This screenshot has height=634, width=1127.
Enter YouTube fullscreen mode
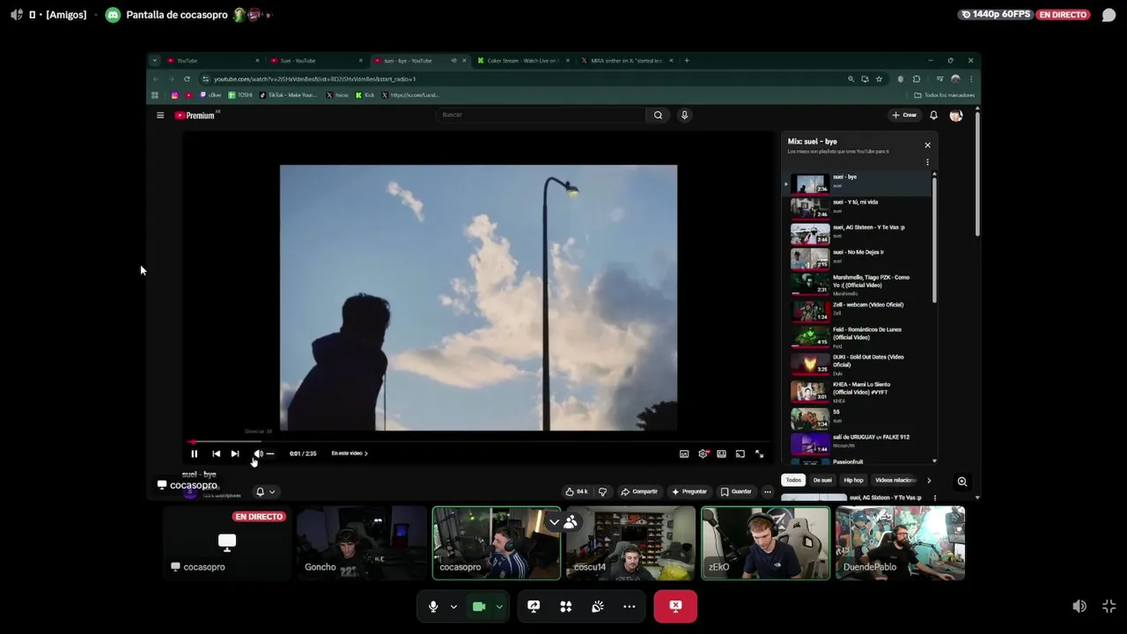click(759, 453)
